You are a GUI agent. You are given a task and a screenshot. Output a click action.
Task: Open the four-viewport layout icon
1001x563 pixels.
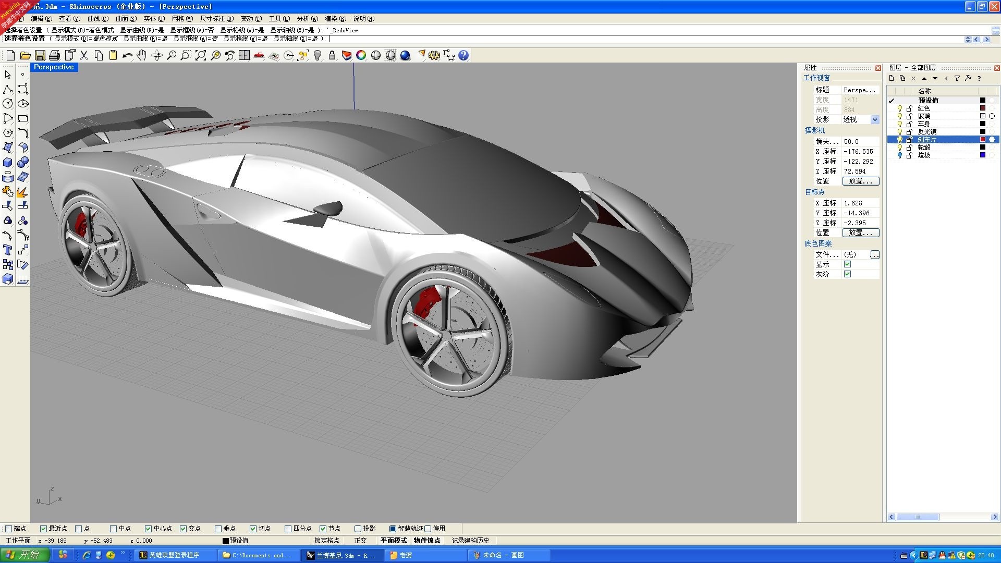(245, 55)
